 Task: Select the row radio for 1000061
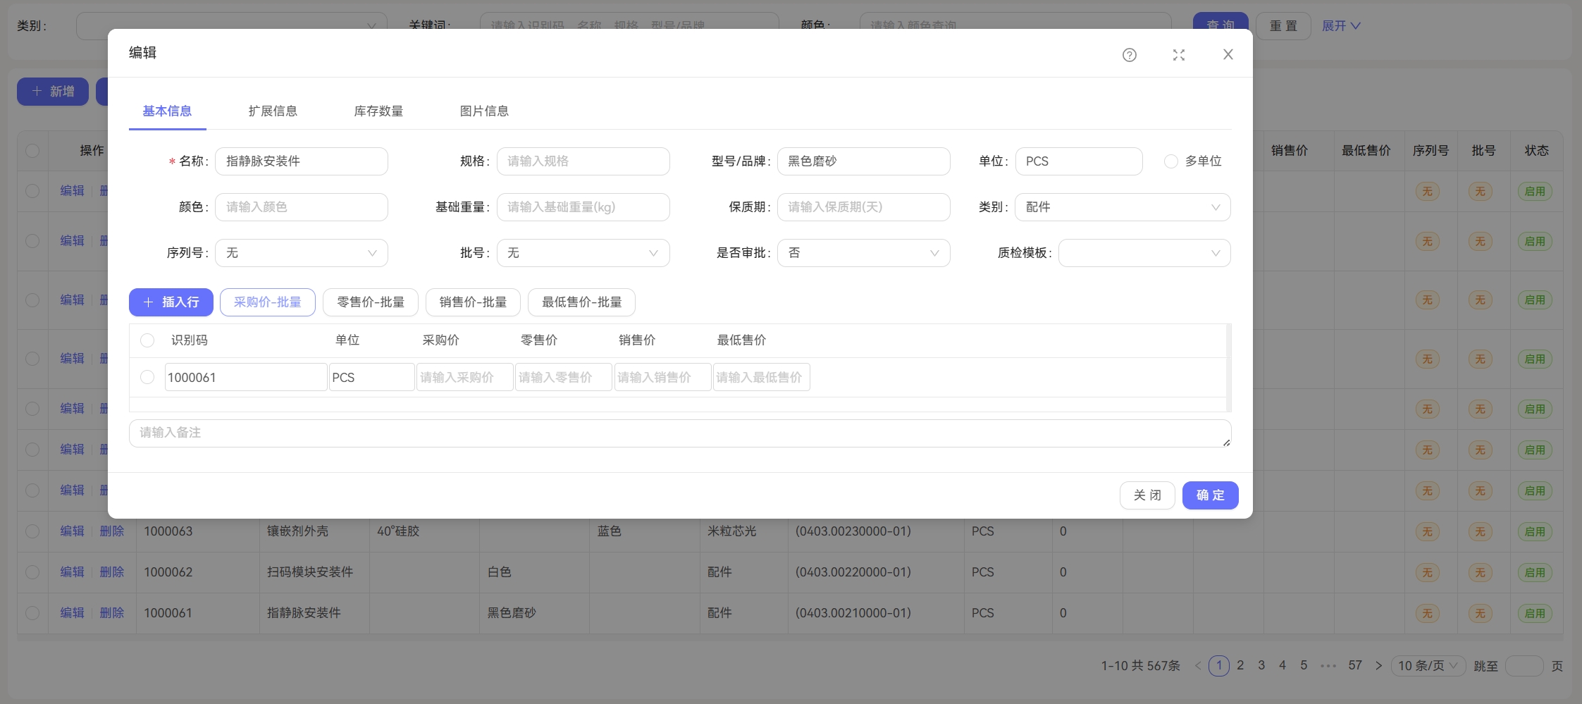(147, 377)
